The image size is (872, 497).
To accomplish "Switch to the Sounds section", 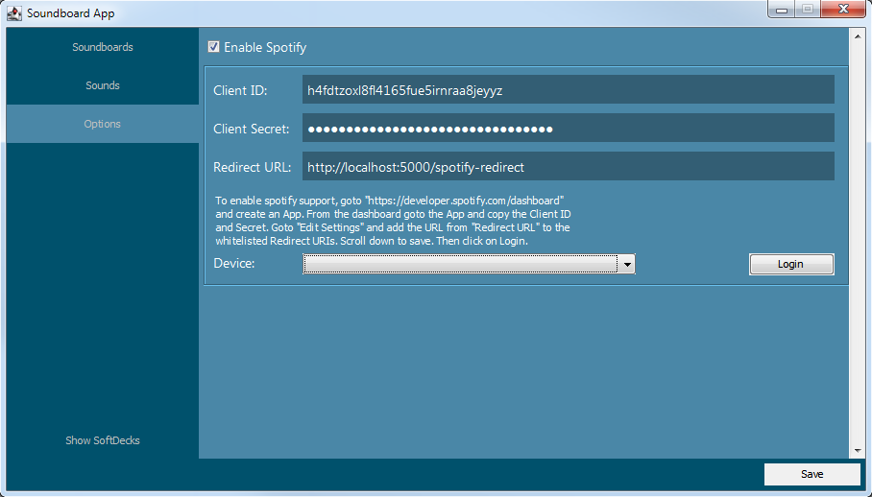I will tap(103, 85).
